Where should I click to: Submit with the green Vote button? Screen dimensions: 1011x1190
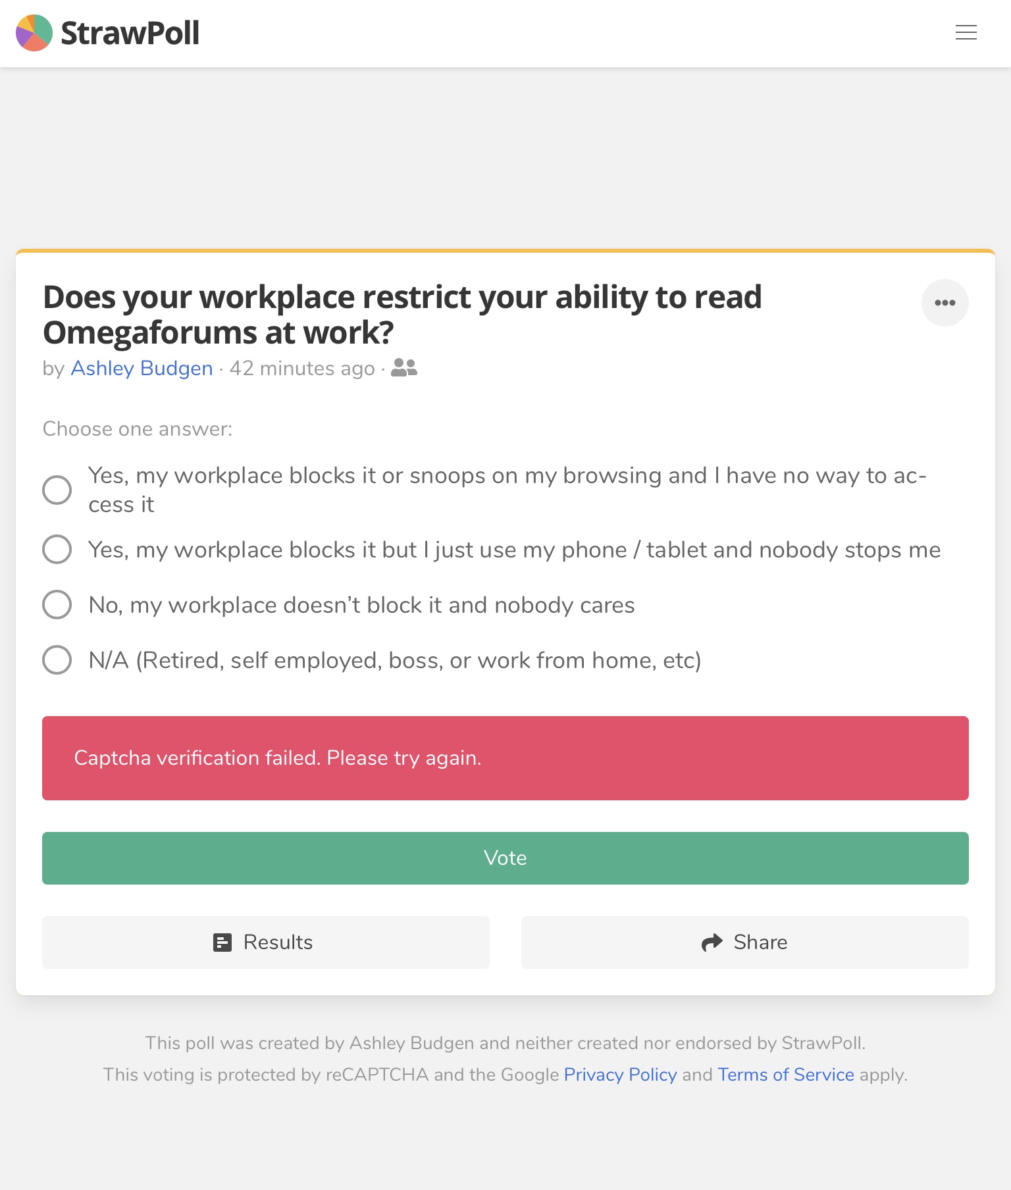(x=505, y=858)
